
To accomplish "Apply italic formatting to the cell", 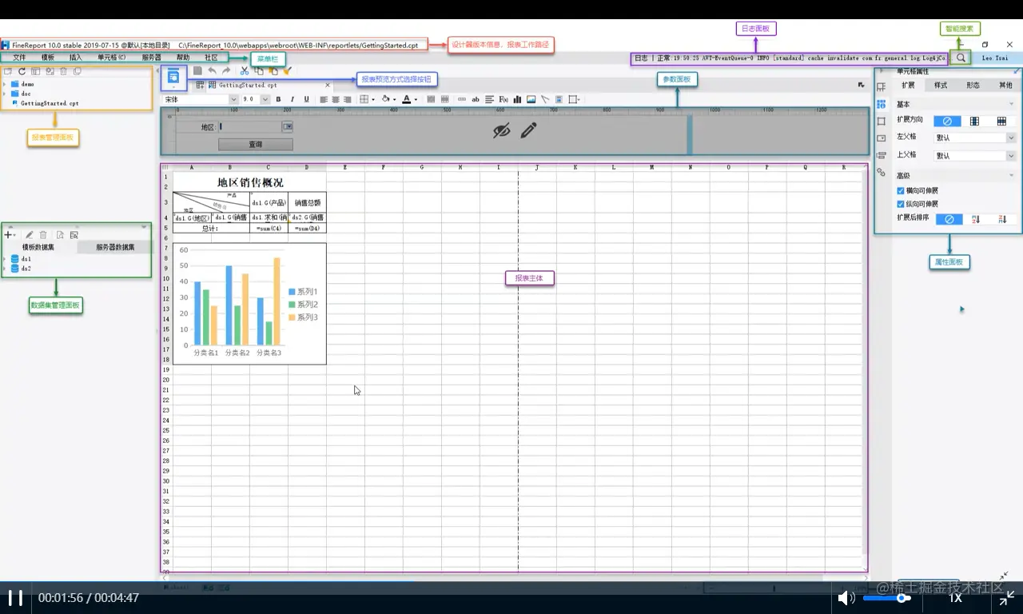I will pyautogui.click(x=293, y=99).
